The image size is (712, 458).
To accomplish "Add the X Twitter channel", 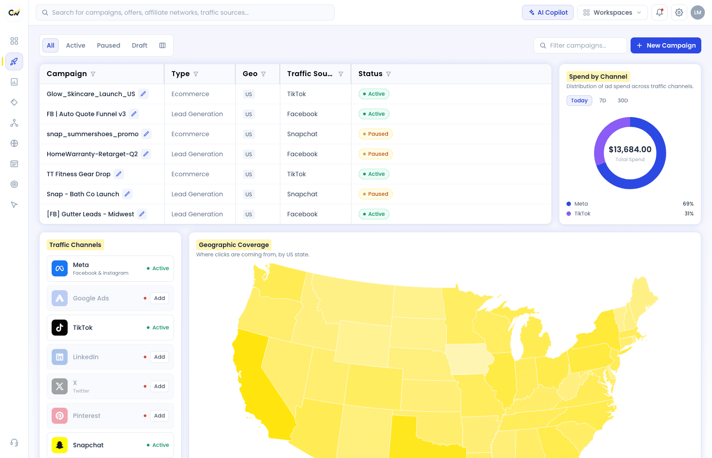I will pyautogui.click(x=159, y=386).
